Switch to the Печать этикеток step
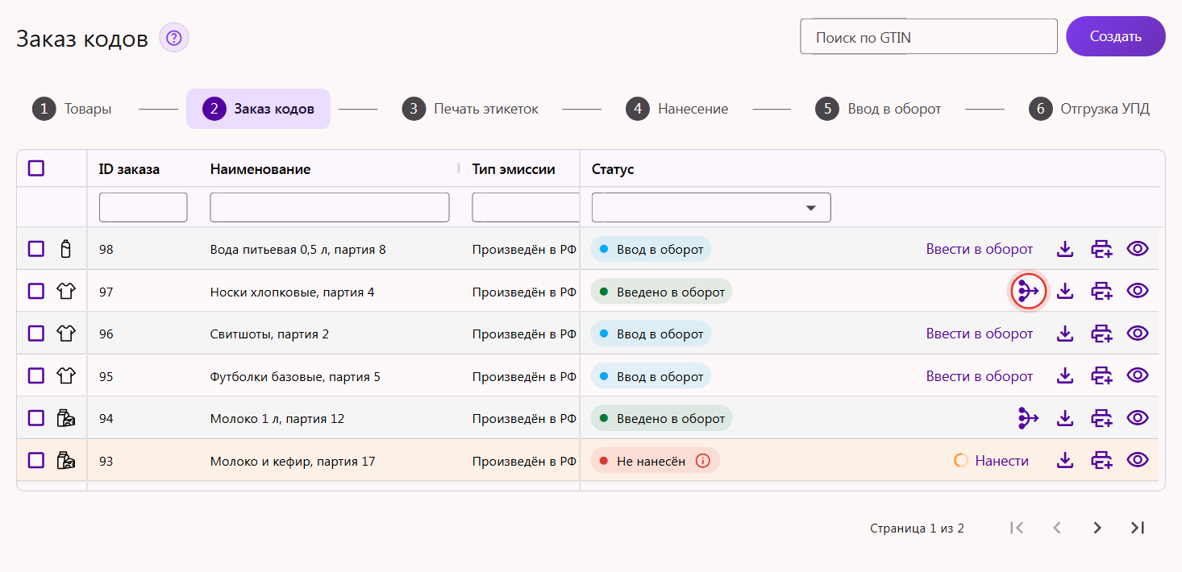1182x572 pixels. 470,109
